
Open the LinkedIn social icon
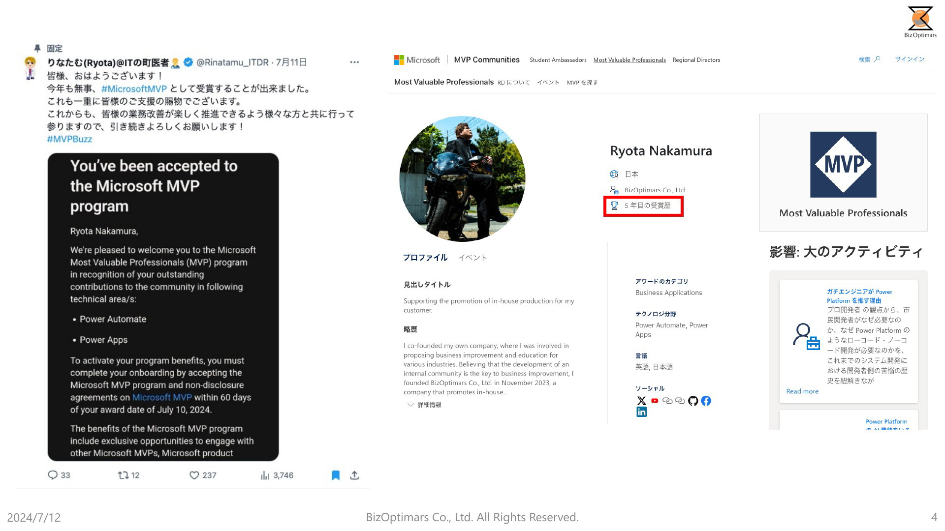641,412
